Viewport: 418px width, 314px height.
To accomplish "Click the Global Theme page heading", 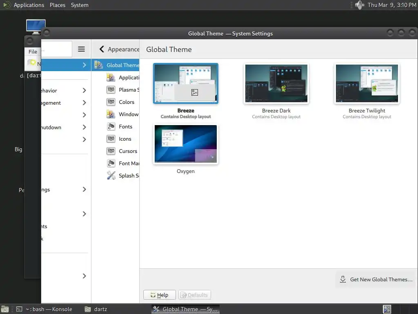I will [169, 49].
